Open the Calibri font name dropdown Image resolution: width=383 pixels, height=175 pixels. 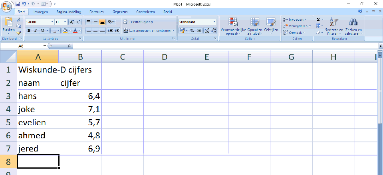pos(52,22)
